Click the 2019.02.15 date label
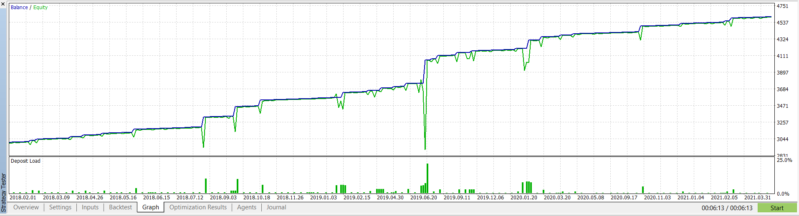The width and height of the screenshot is (799, 216). point(357,198)
